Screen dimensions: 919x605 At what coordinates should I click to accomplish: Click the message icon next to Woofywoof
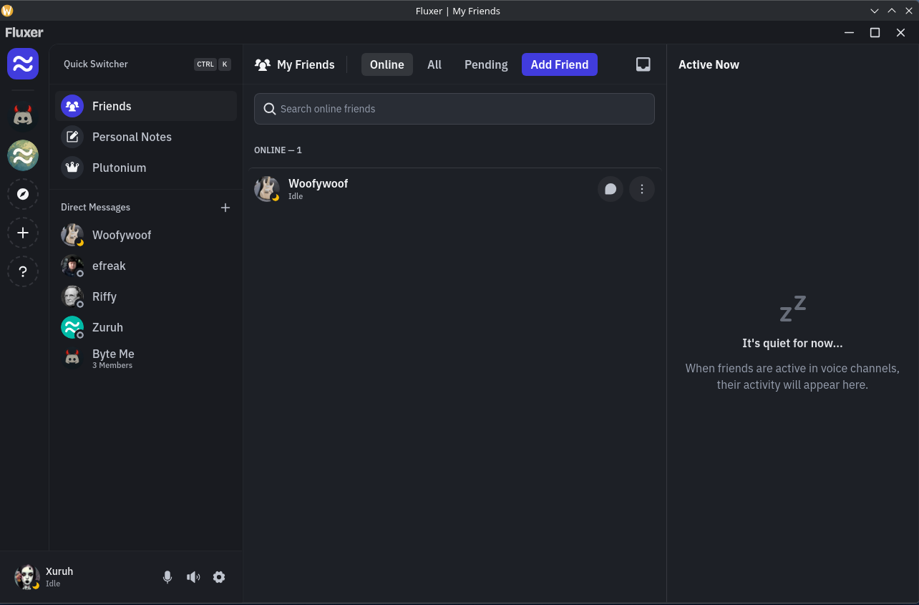tap(610, 189)
